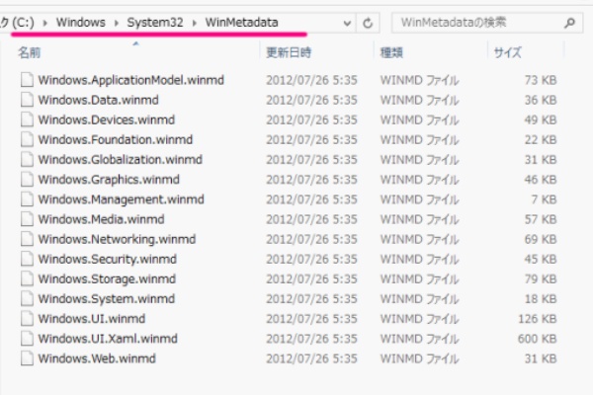The height and width of the screenshot is (395, 593).
Task: Select the System32 breadcrumb segment
Action: pos(155,23)
